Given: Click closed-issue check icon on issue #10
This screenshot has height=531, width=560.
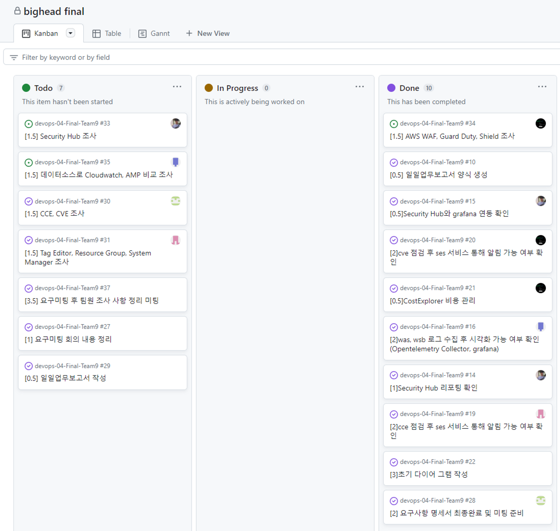Looking at the screenshot, I should [x=394, y=163].
